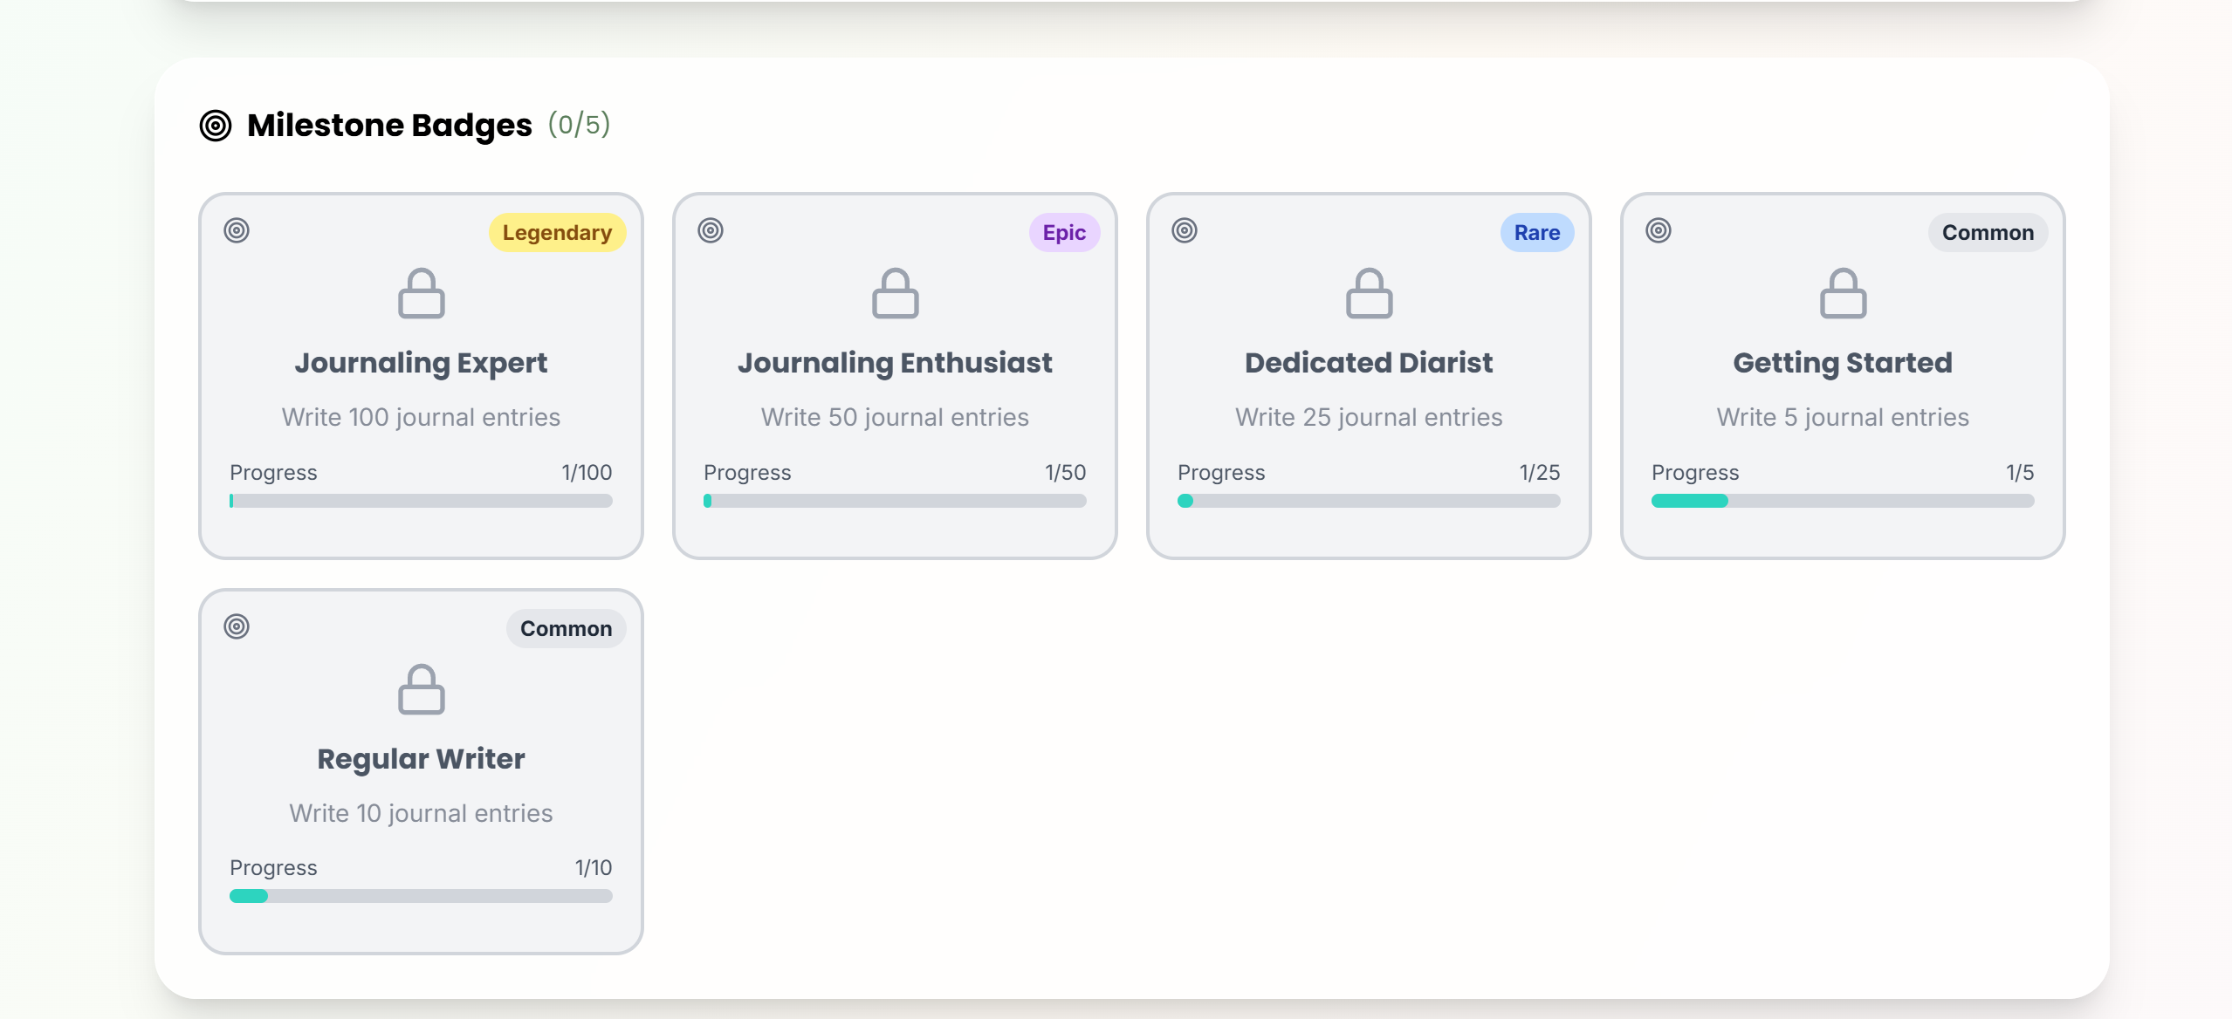Click target icon on Getting Started card
Image resolution: width=2232 pixels, height=1019 pixels.
click(x=1659, y=230)
